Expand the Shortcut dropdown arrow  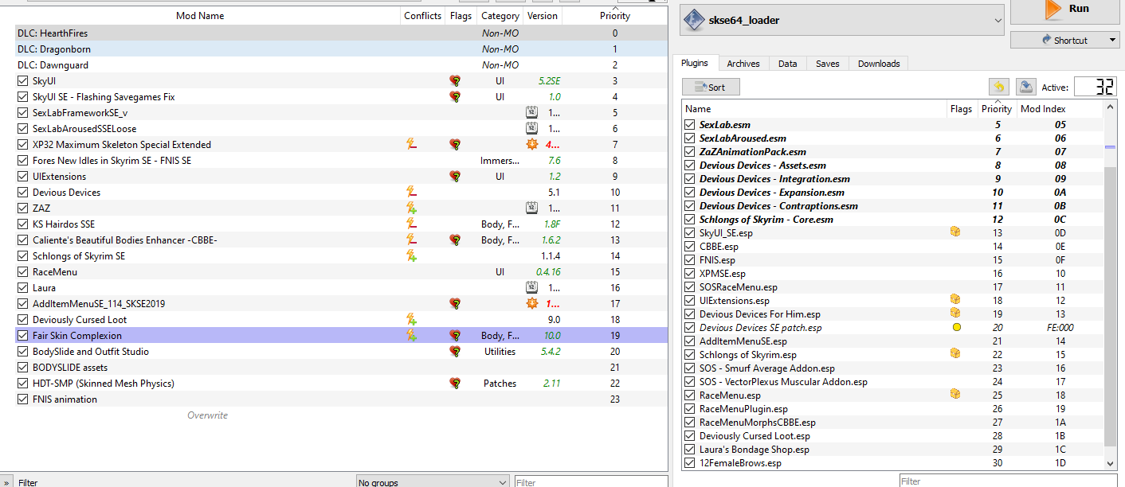(1112, 40)
